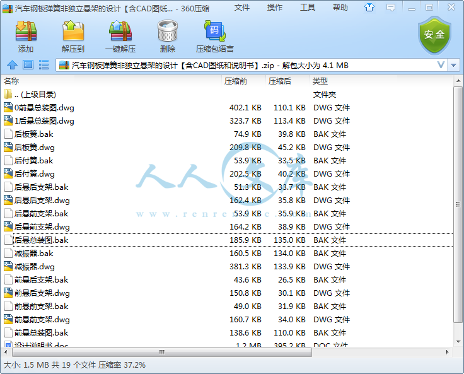
Task: Click the DWG icon of 1后悬总装图.dwg
Action: 8,121
